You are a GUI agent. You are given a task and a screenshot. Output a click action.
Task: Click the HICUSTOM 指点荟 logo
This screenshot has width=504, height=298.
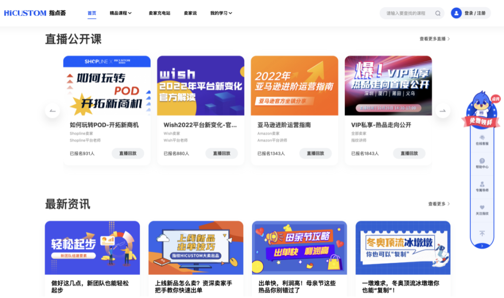35,13
